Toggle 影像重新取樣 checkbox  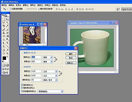click(x=22, y=91)
